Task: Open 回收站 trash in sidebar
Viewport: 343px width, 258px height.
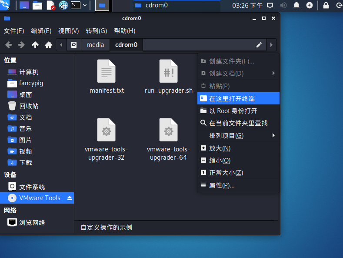Action: (37, 106)
